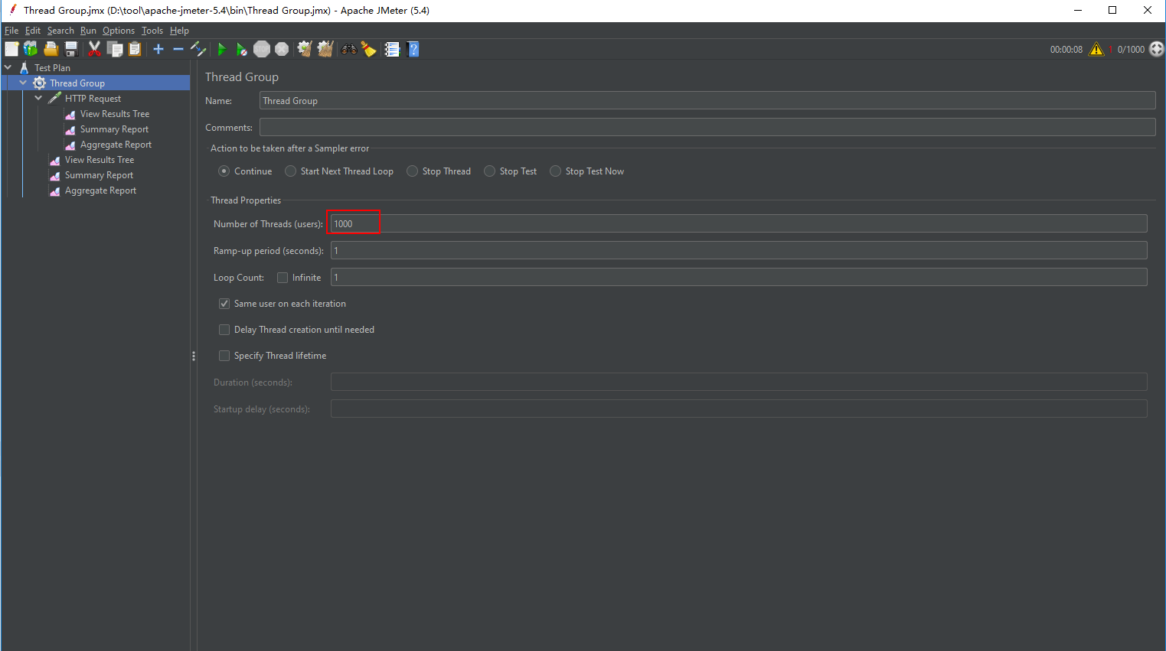Image resolution: width=1166 pixels, height=651 pixels.
Task: Click the yellow warning log icon
Action: coord(1096,49)
